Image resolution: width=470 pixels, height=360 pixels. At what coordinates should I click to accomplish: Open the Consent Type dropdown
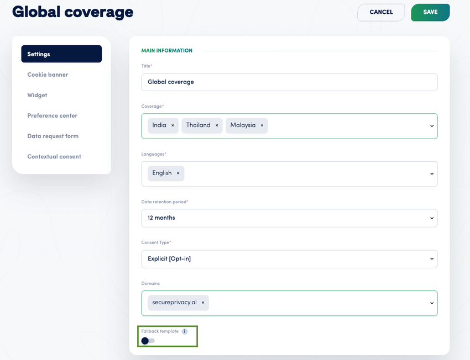click(x=289, y=259)
